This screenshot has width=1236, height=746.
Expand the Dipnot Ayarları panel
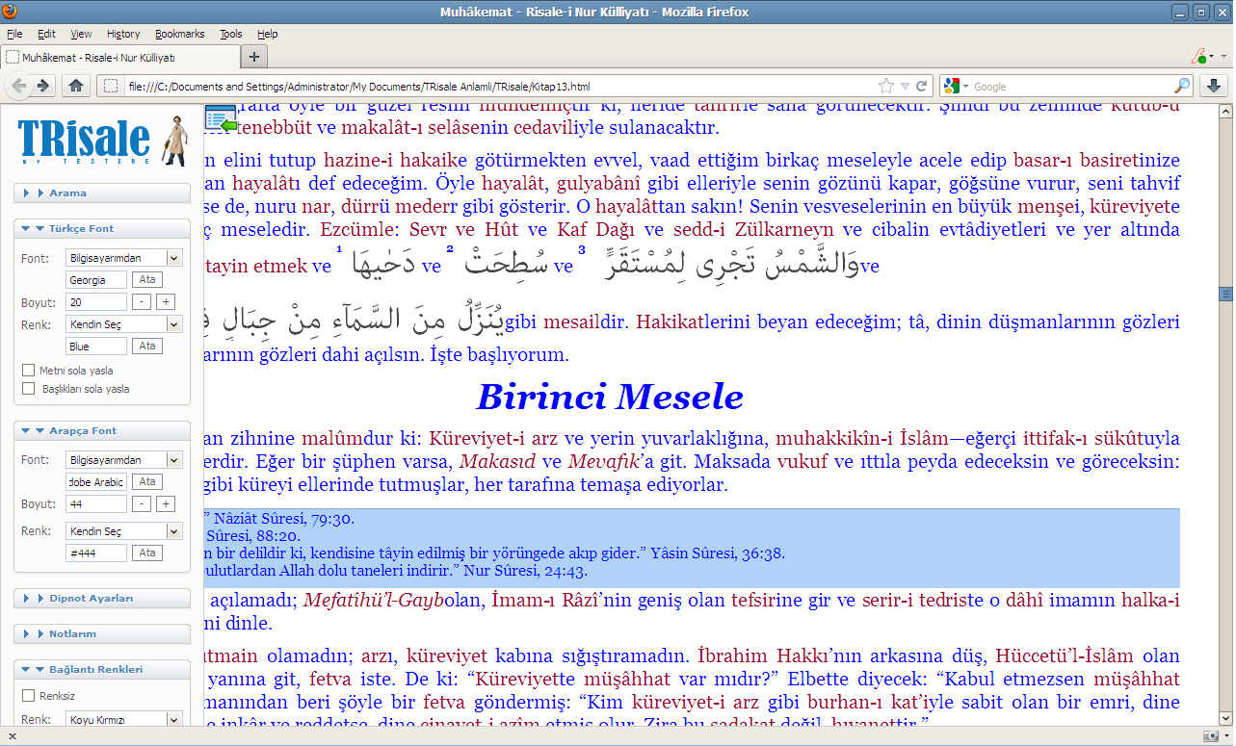click(x=102, y=599)
